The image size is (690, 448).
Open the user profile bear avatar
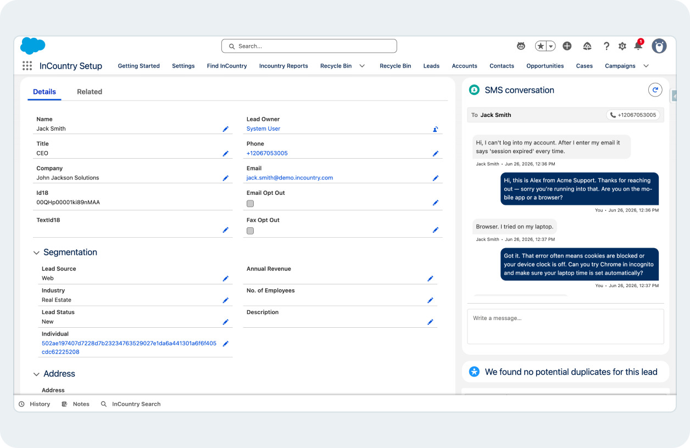coord(659,46)
